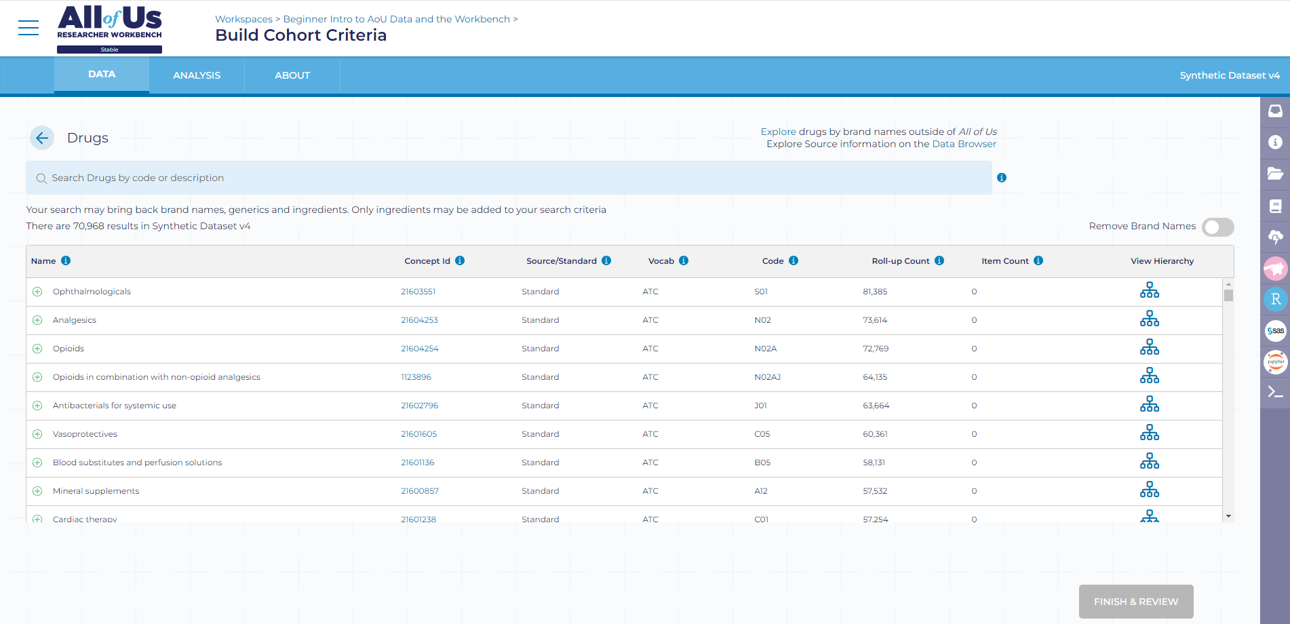Add Antibacterials for systemic use plus icon
The width and height of the screenshot is (1290, 624).
37,406
